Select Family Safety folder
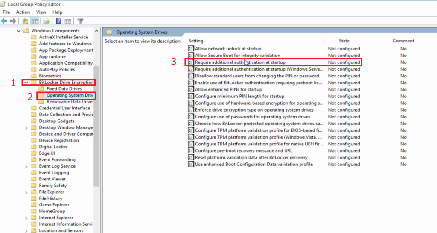This screenshot has width=437, height=233. [52, 185]
